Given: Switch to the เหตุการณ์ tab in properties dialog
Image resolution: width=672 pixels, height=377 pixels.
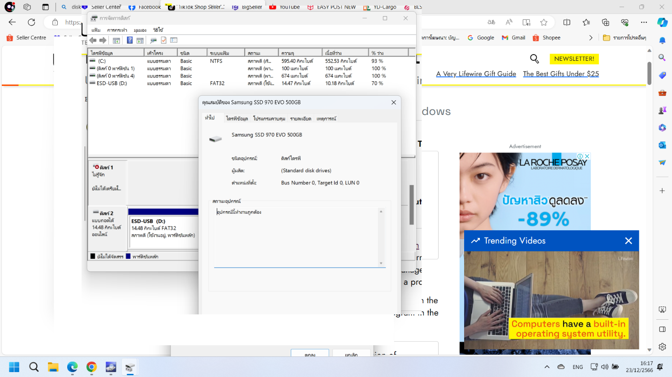Looking at the screenshot, I should (x=327, y=119).
